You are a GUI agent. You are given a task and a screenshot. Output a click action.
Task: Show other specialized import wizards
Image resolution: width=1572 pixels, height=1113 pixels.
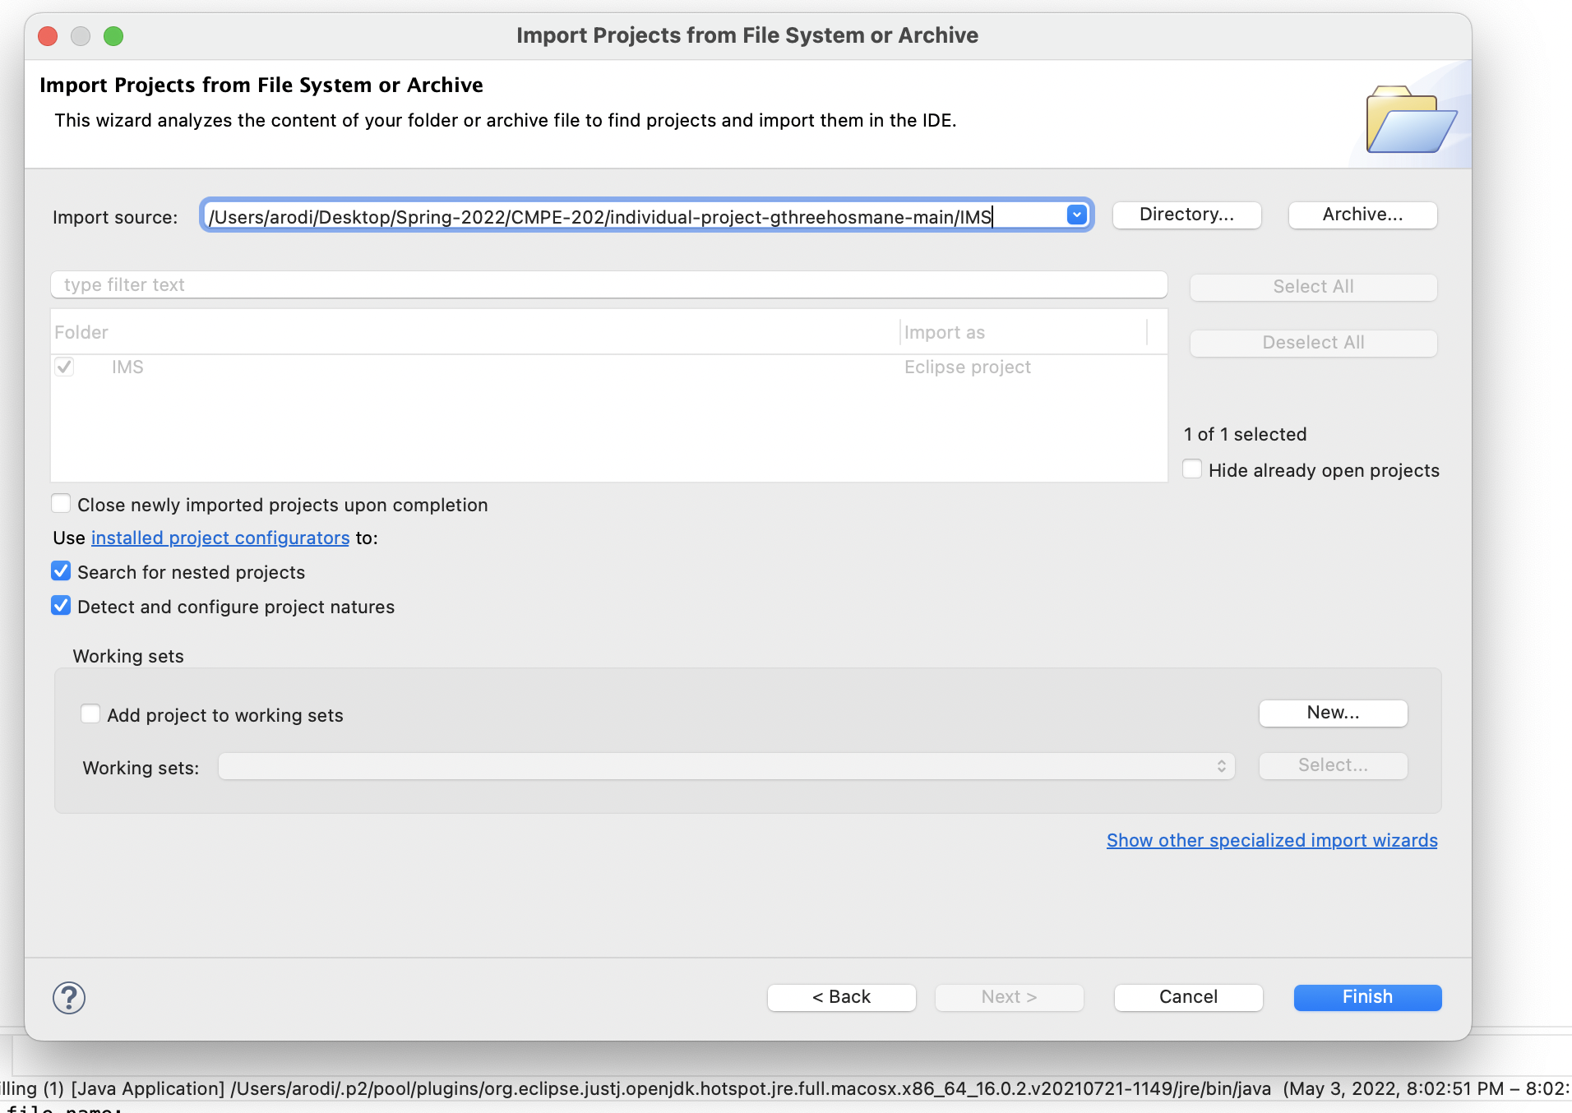(1272, 840)
